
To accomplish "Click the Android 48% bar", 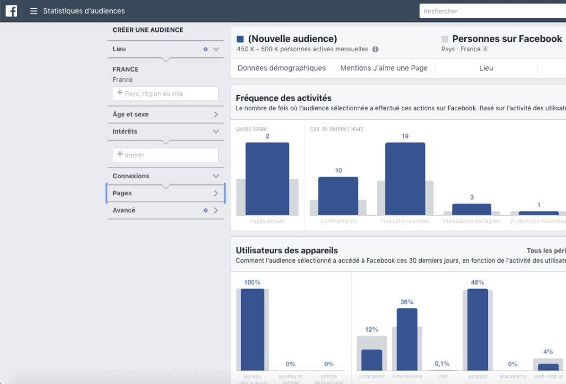I will pyautogui.click(x=478, y=329).
